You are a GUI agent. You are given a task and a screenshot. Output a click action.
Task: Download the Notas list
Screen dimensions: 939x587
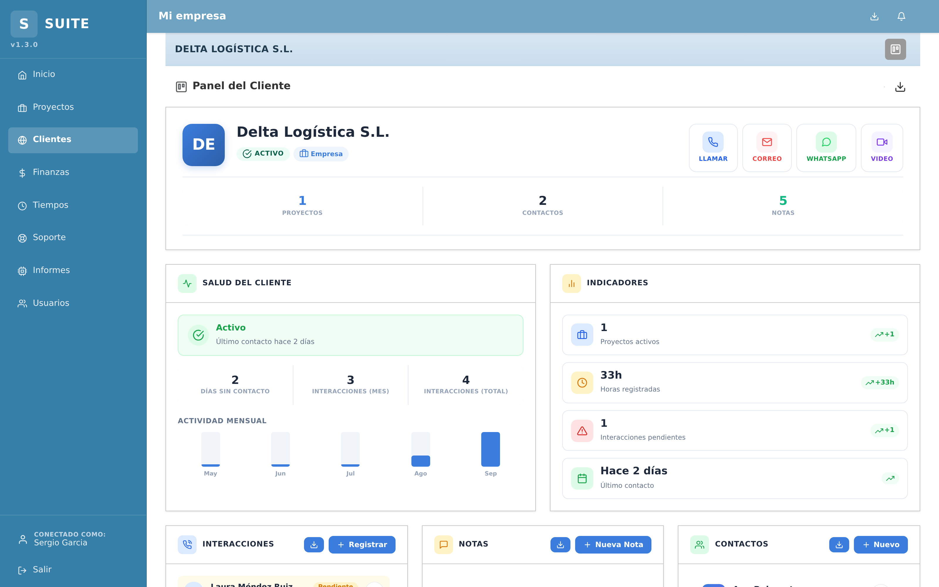(560, 545)
